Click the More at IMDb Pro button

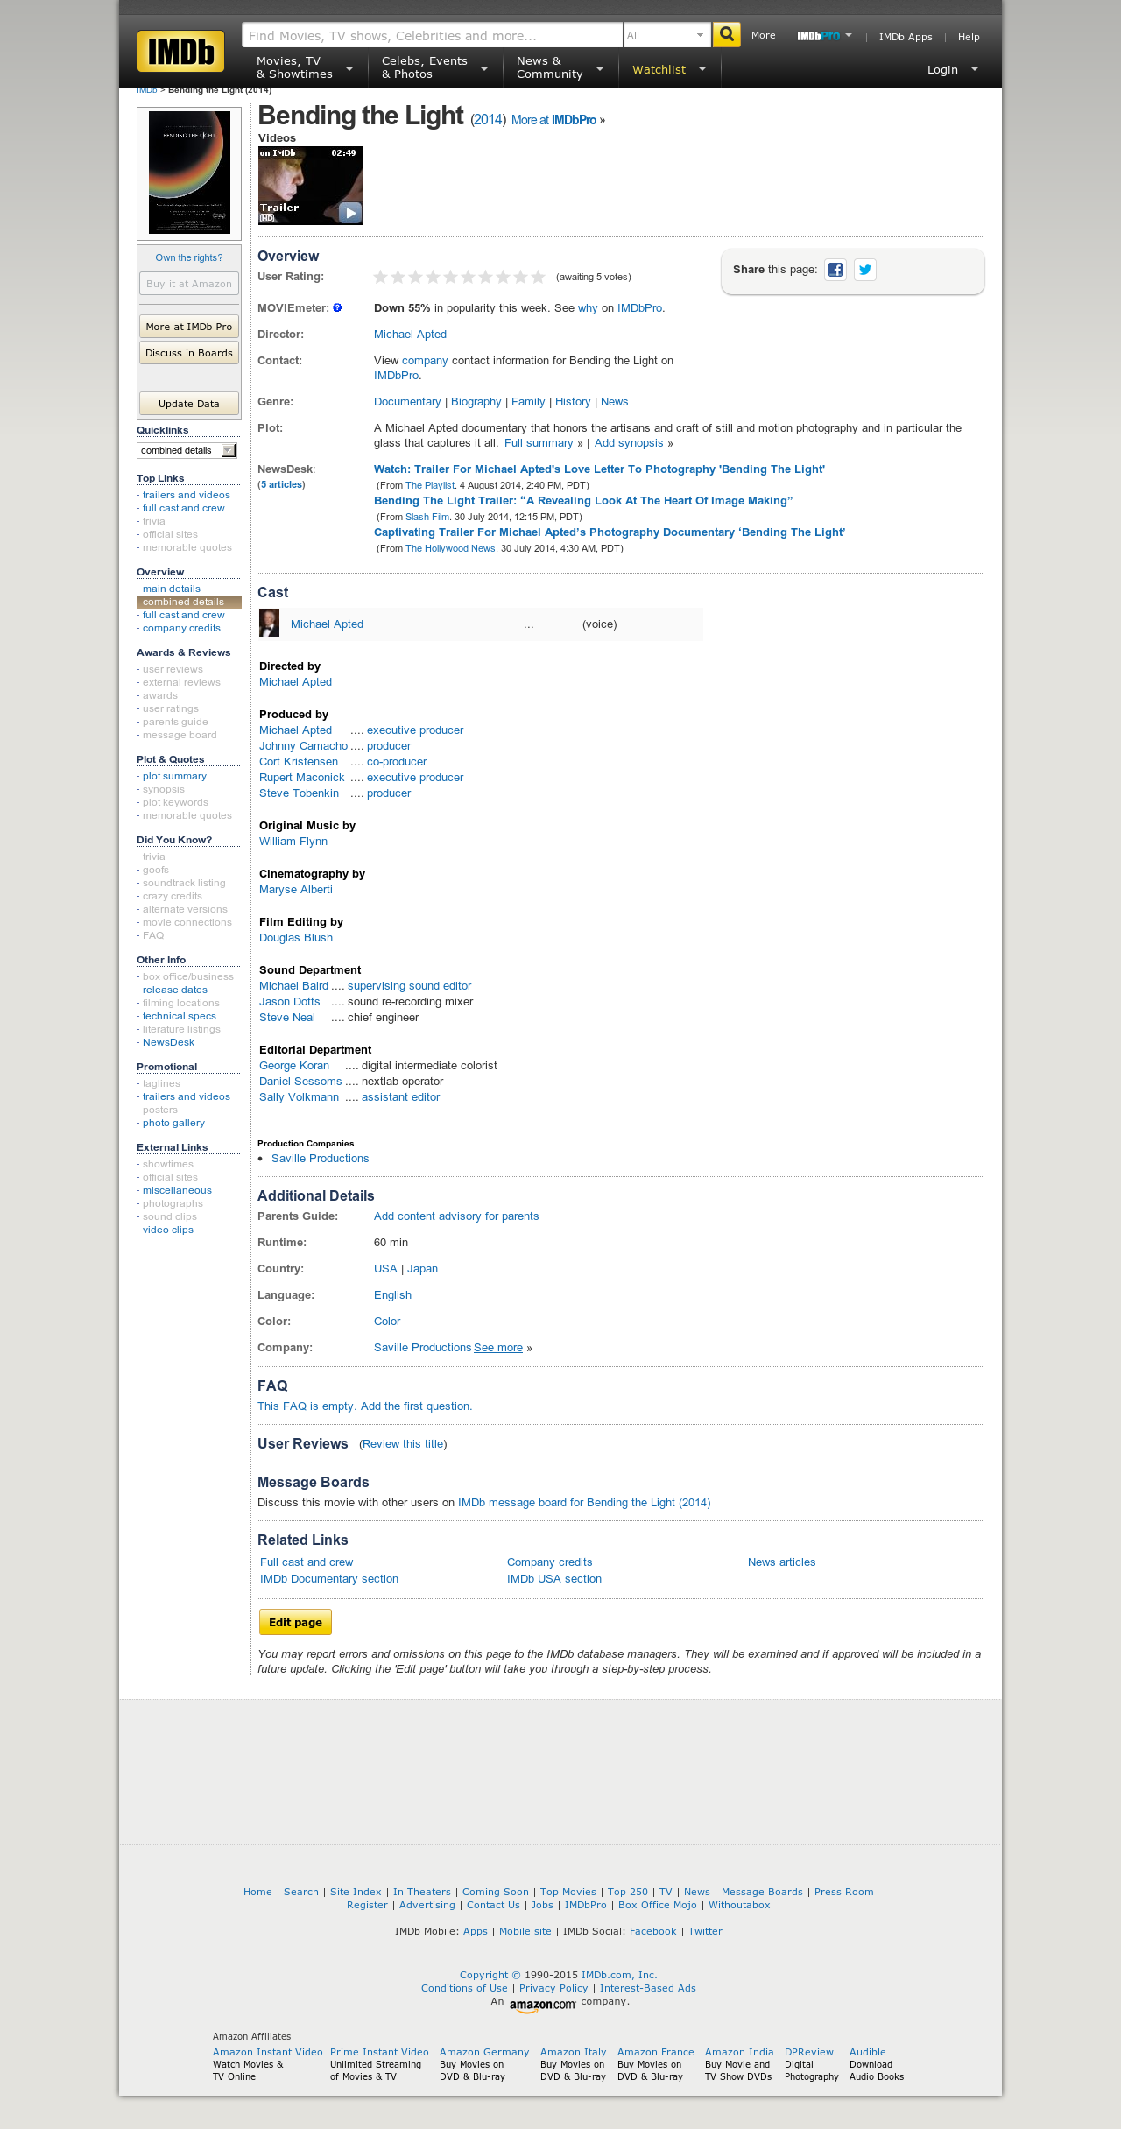(x=189, y=327)
